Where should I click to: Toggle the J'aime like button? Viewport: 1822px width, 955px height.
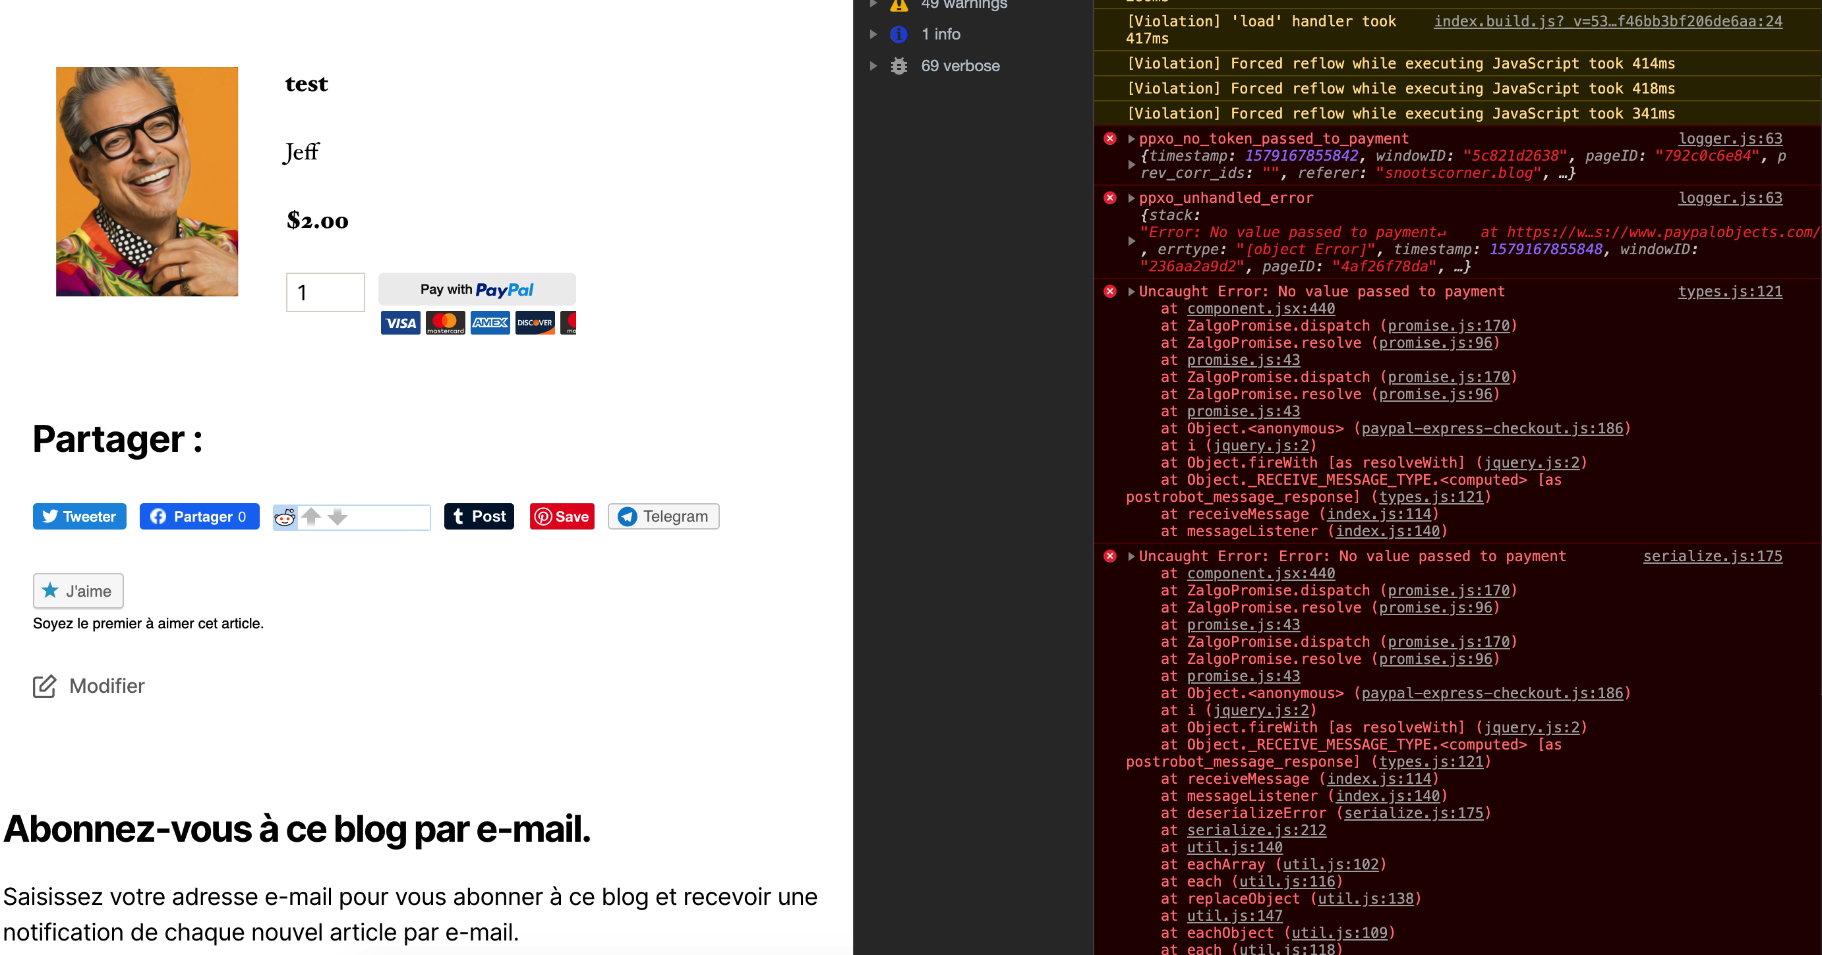(x=78, y=591)
